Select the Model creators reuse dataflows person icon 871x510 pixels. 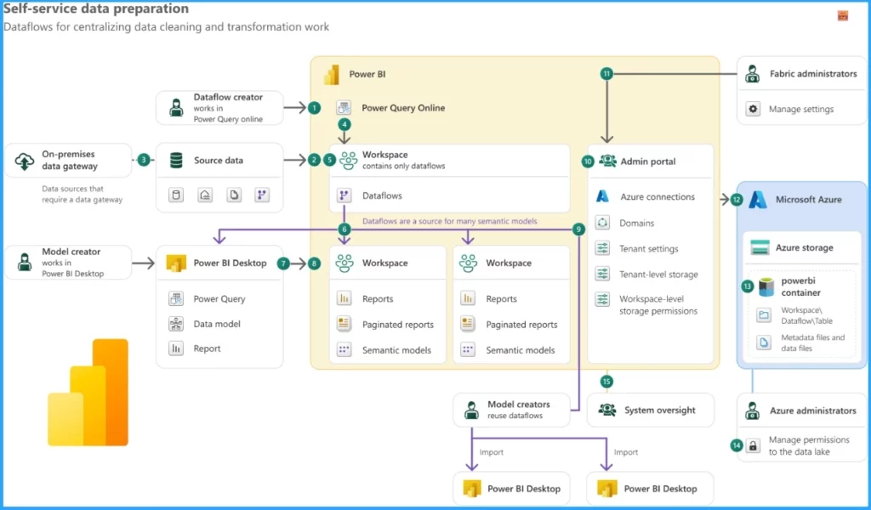point(471,410)
